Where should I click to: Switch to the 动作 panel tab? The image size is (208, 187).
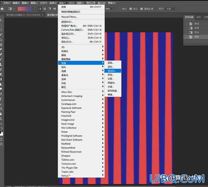pyautogui.click(x=198, y=17)
